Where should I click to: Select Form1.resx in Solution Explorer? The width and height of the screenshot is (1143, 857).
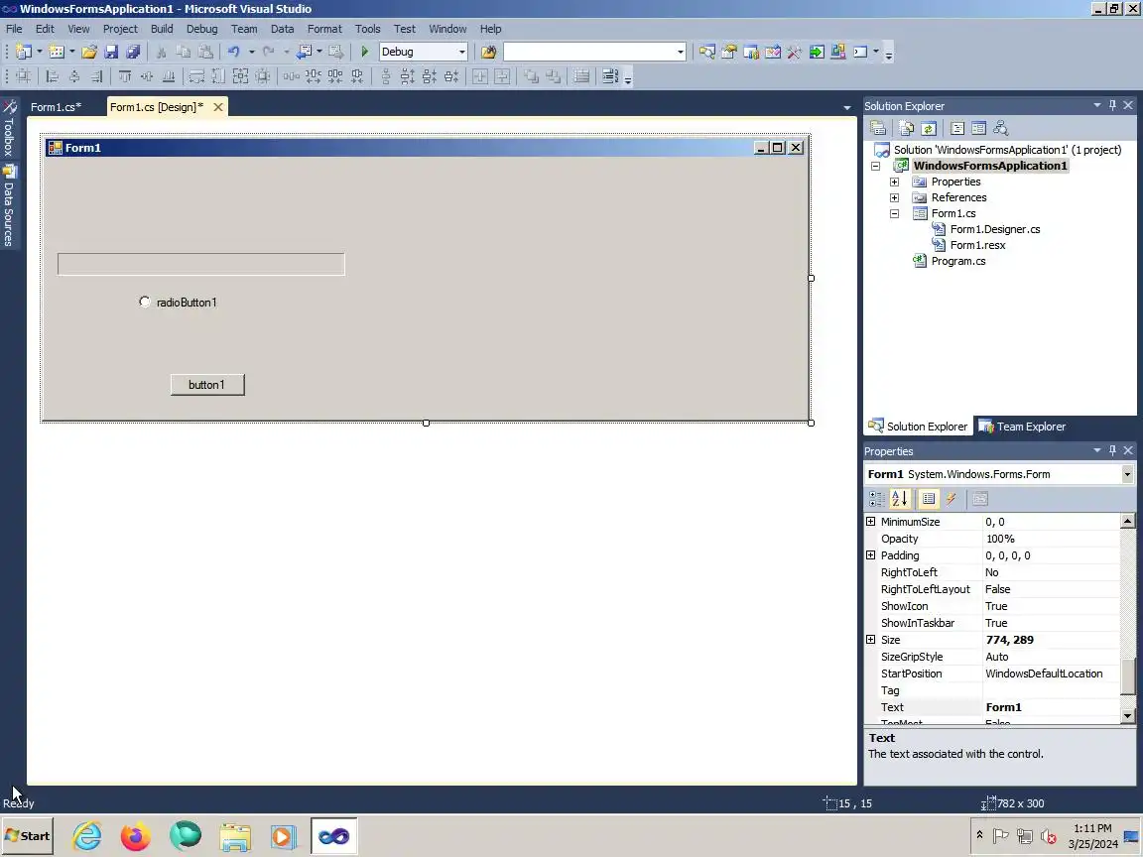977,246
